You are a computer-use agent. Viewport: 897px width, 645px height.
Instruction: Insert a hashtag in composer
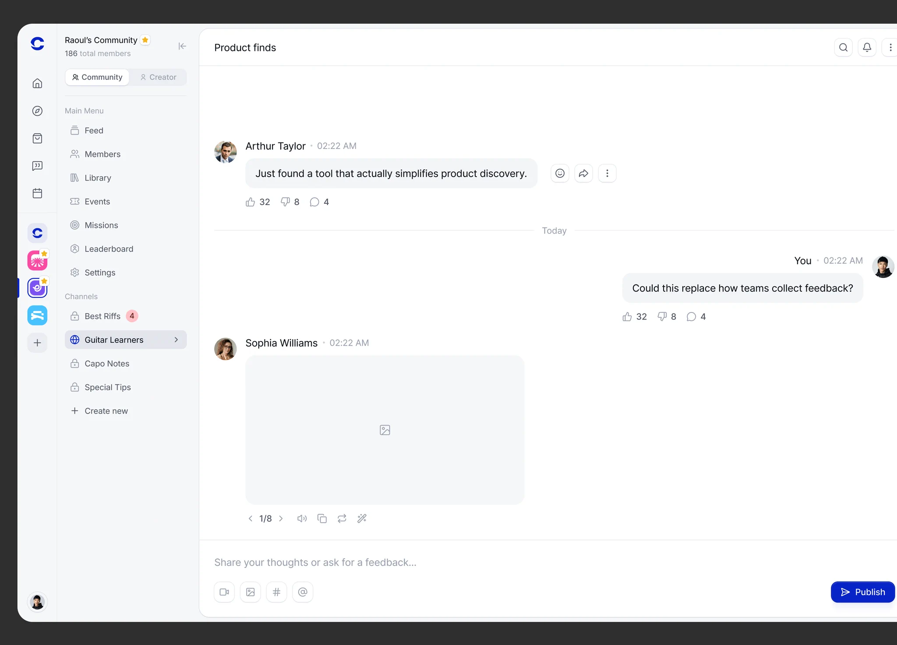[276, 592]
